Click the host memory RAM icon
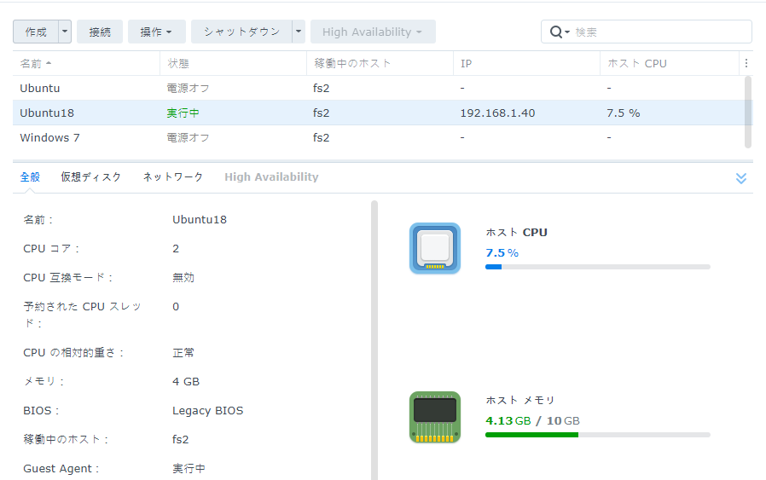766x480 pixels. [435, 417]
